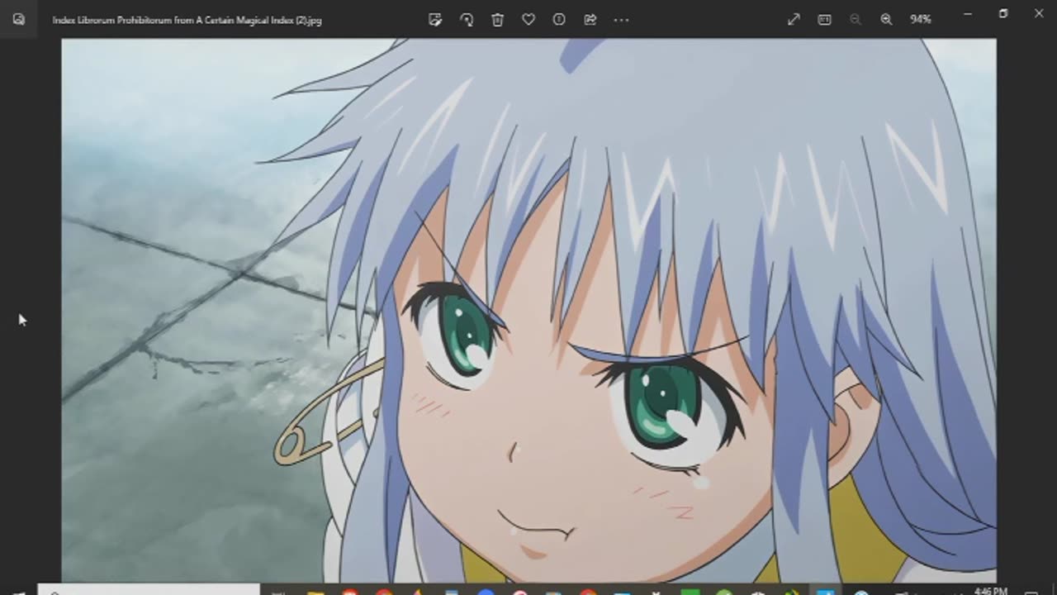Add image to favorites heart
Screen dimensions: 1057x595
point(528,19)
